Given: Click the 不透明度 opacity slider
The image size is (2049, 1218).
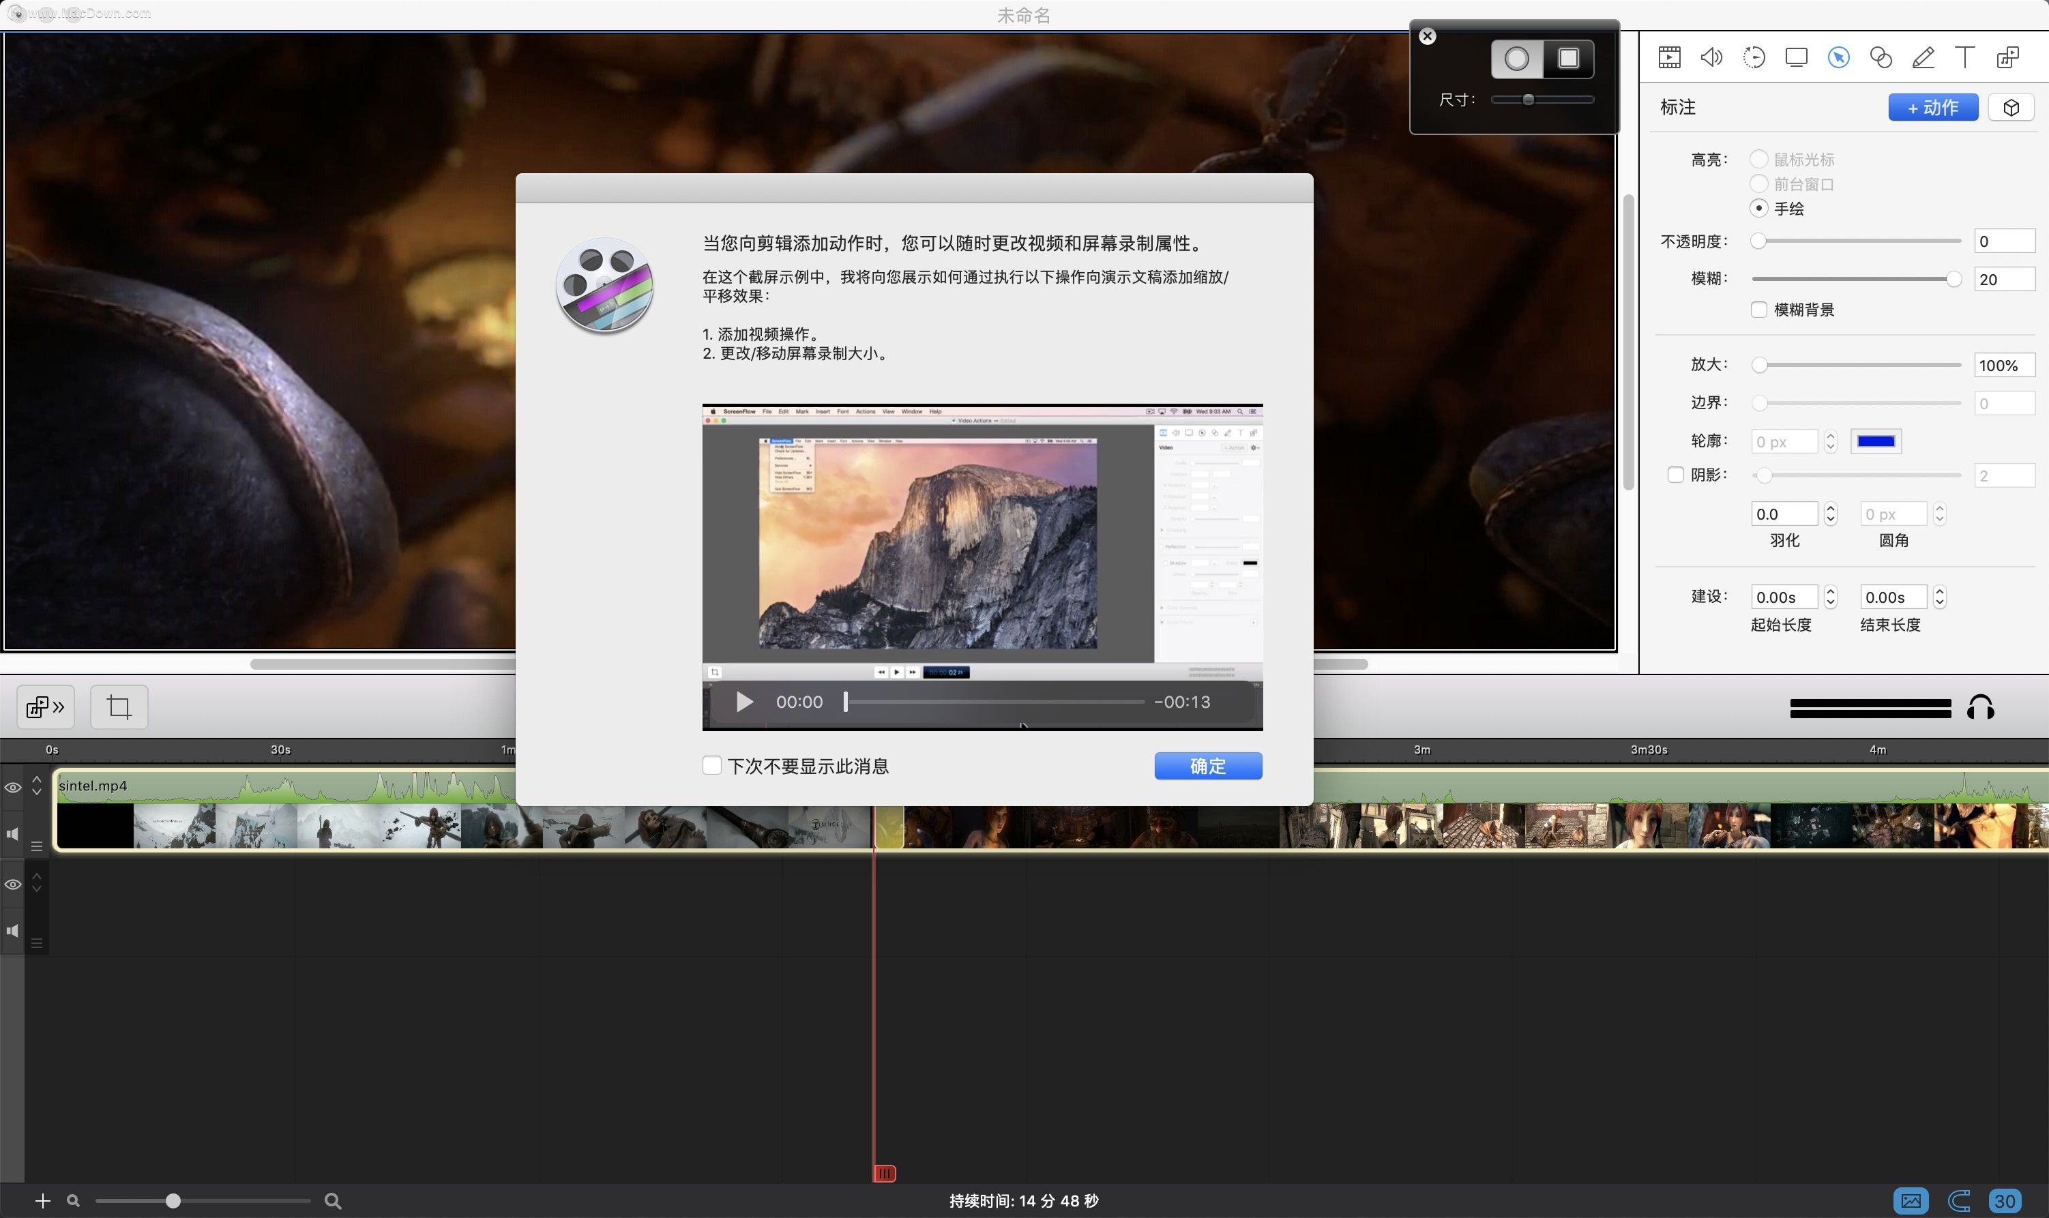Looking at the screenshot, I should point(1856,241).
